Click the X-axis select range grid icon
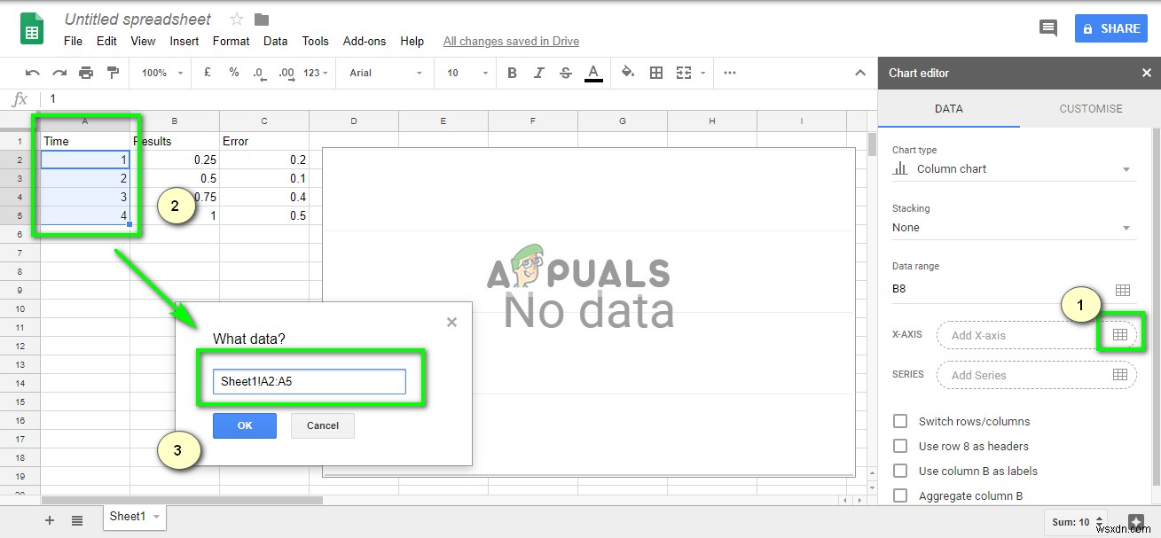This screenshot has width=1161, height=538. pos(1119,334)
